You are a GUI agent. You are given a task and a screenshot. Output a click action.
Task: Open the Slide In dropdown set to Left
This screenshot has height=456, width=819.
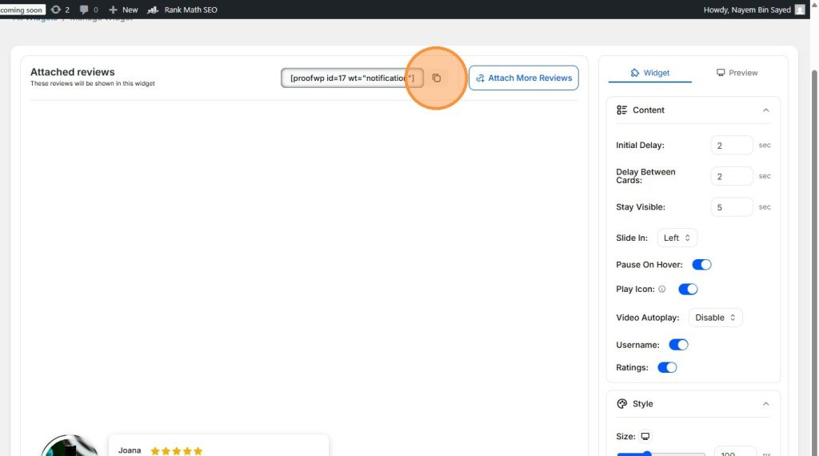coord(677,238)
